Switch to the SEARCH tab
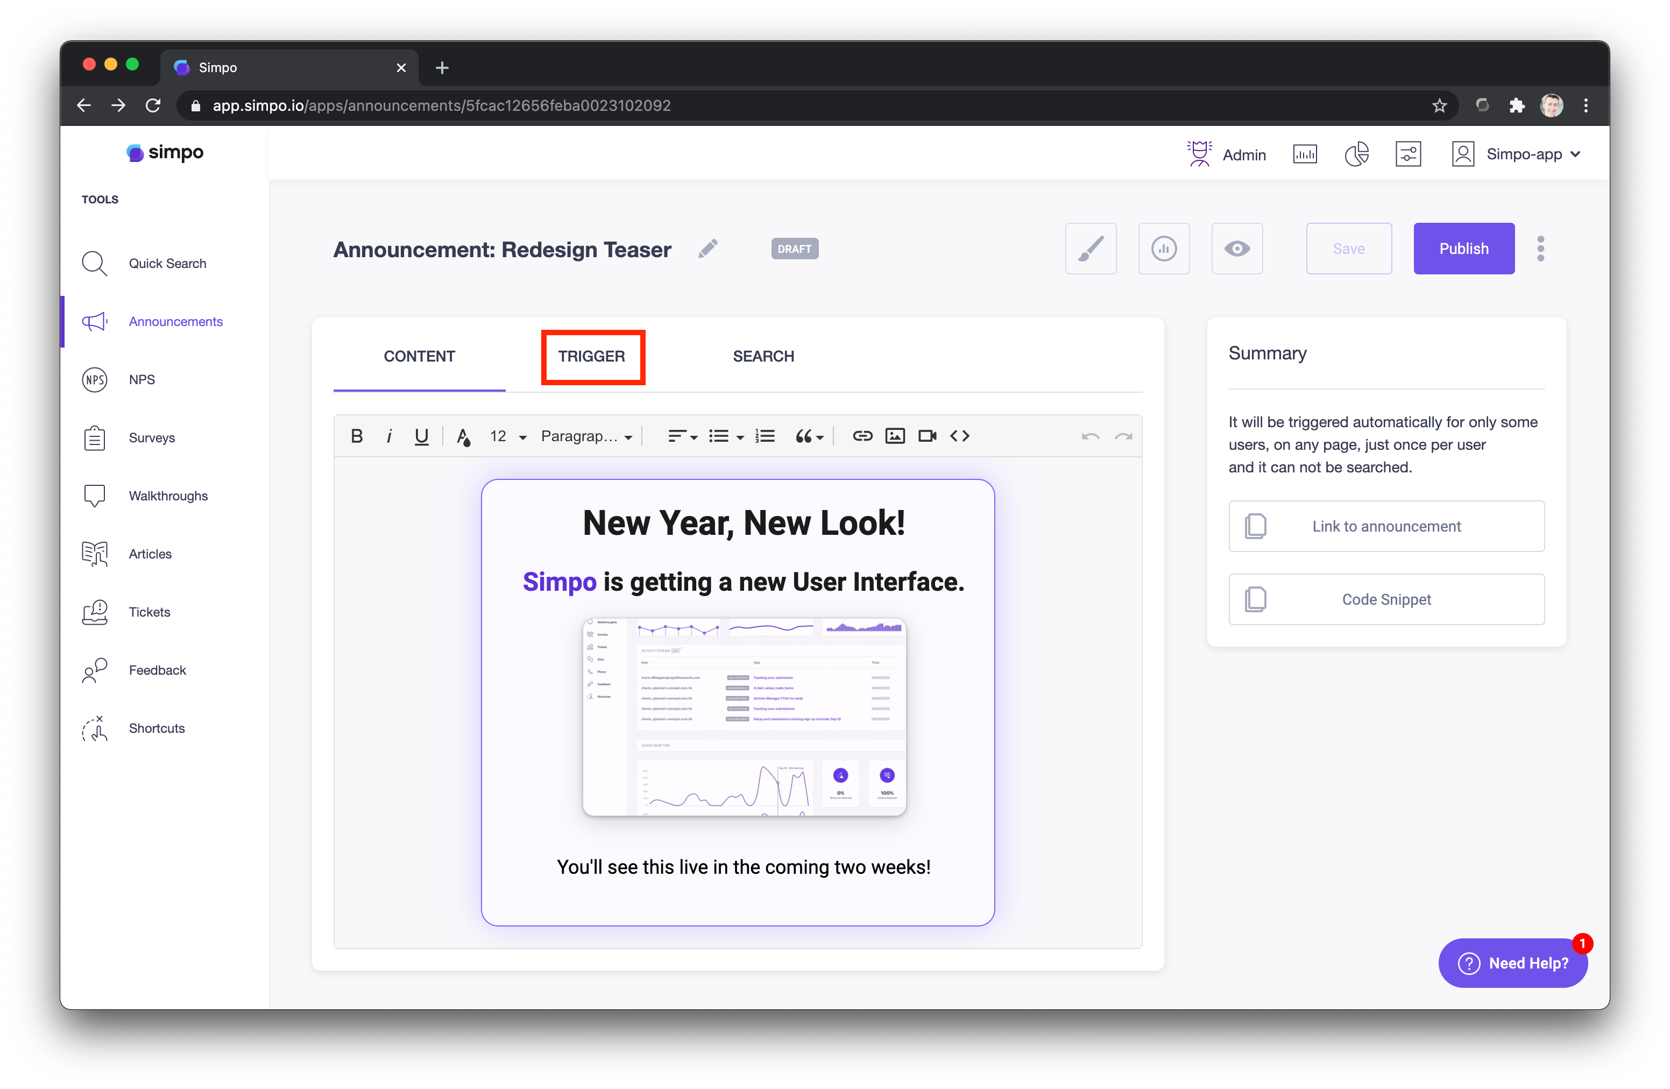Viewport: 1670px width, 1089px height. (x=763, y=356)
